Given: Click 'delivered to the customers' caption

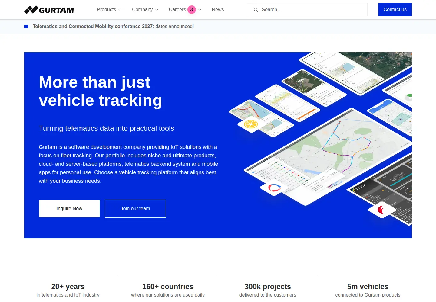Looking at the screenshot, I should (268, 295).
